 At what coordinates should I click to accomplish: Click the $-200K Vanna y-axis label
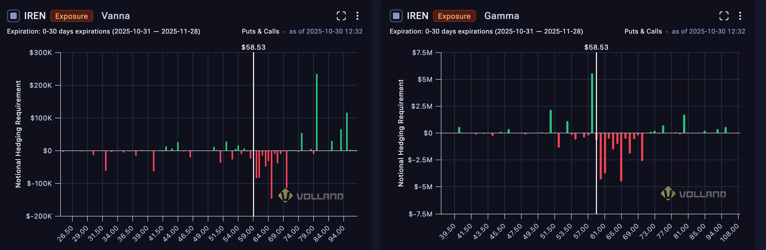coord(39,216)
